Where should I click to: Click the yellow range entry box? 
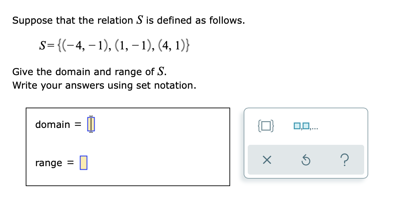pyautogui.click(x=83, y=163)
